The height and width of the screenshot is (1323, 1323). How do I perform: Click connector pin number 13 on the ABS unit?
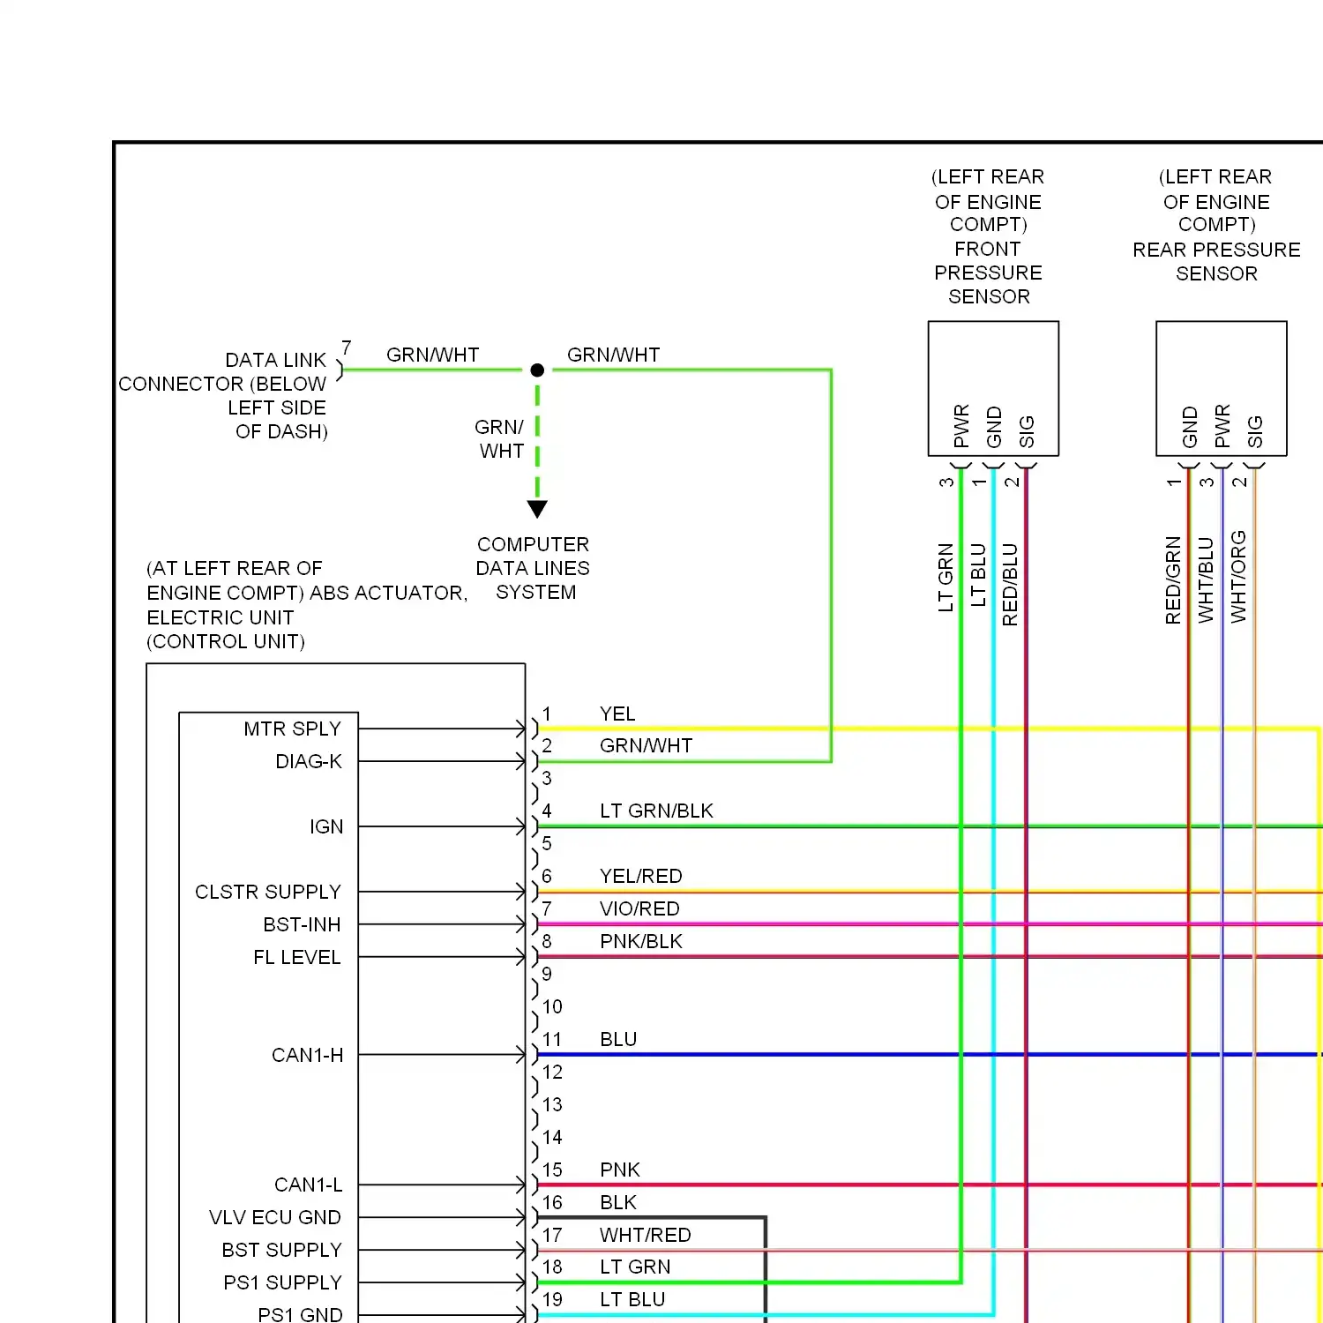point(552,1104)
